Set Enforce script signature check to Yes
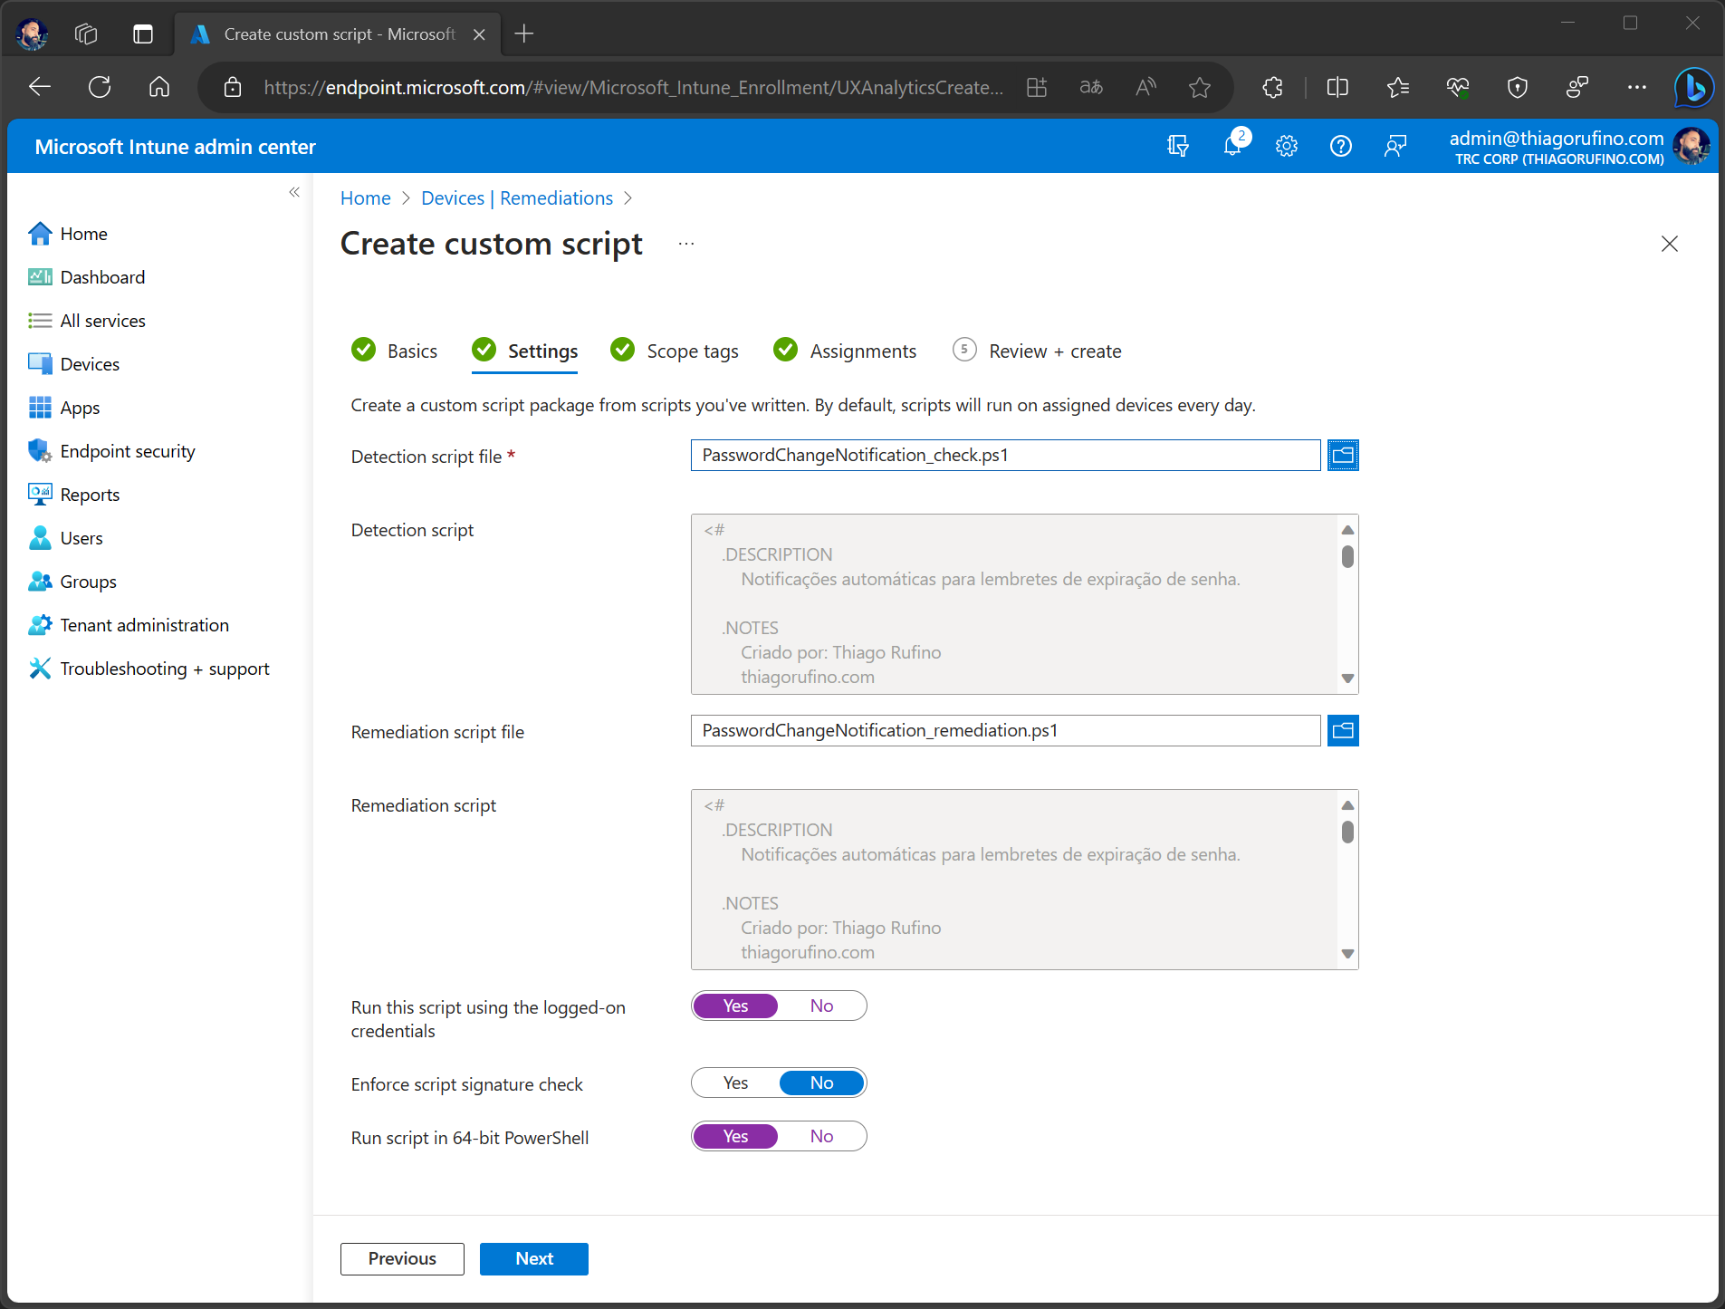This screenshot has height=1309, width=1725. (x=735, y=1083)
